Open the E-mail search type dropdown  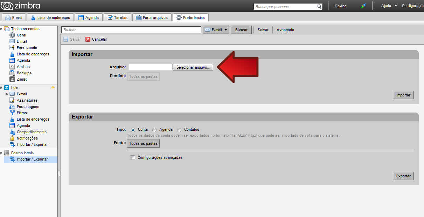(226, 30)
